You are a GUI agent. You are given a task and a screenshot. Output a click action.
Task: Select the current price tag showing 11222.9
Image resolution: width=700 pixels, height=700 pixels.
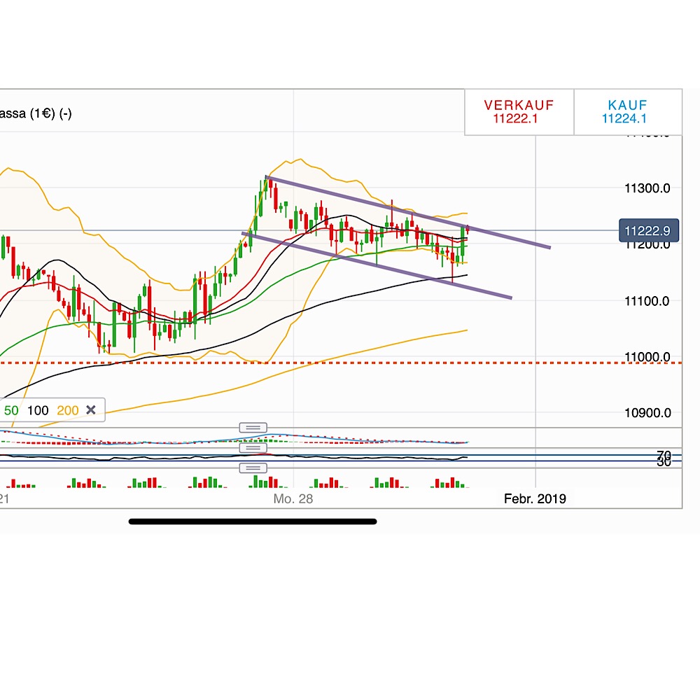coord(650,230)
